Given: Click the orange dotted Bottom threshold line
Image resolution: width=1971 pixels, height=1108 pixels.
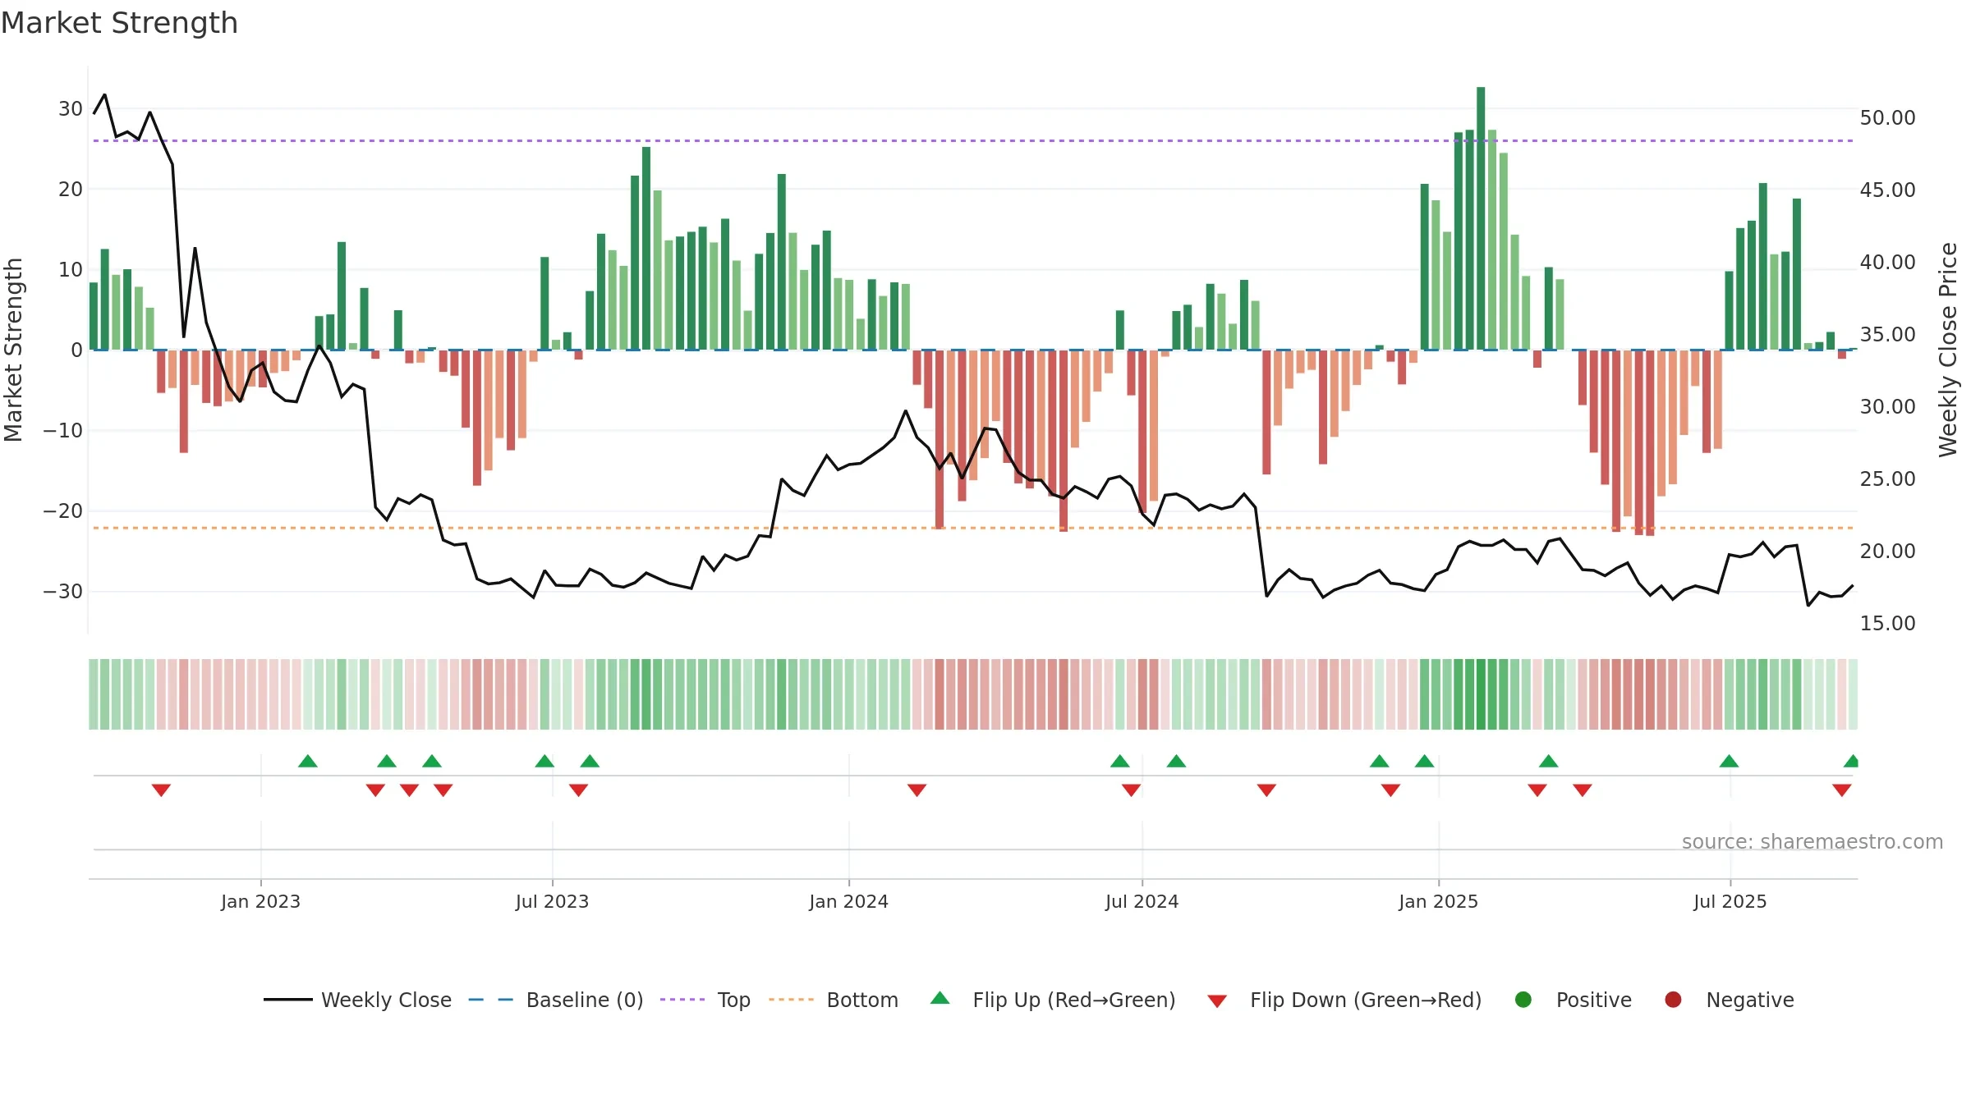Looking at the screenshot, I should (973, 528).
